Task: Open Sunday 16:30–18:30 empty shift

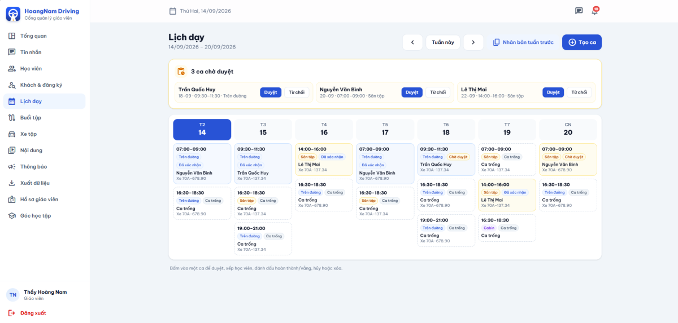Action: [568, 195]
